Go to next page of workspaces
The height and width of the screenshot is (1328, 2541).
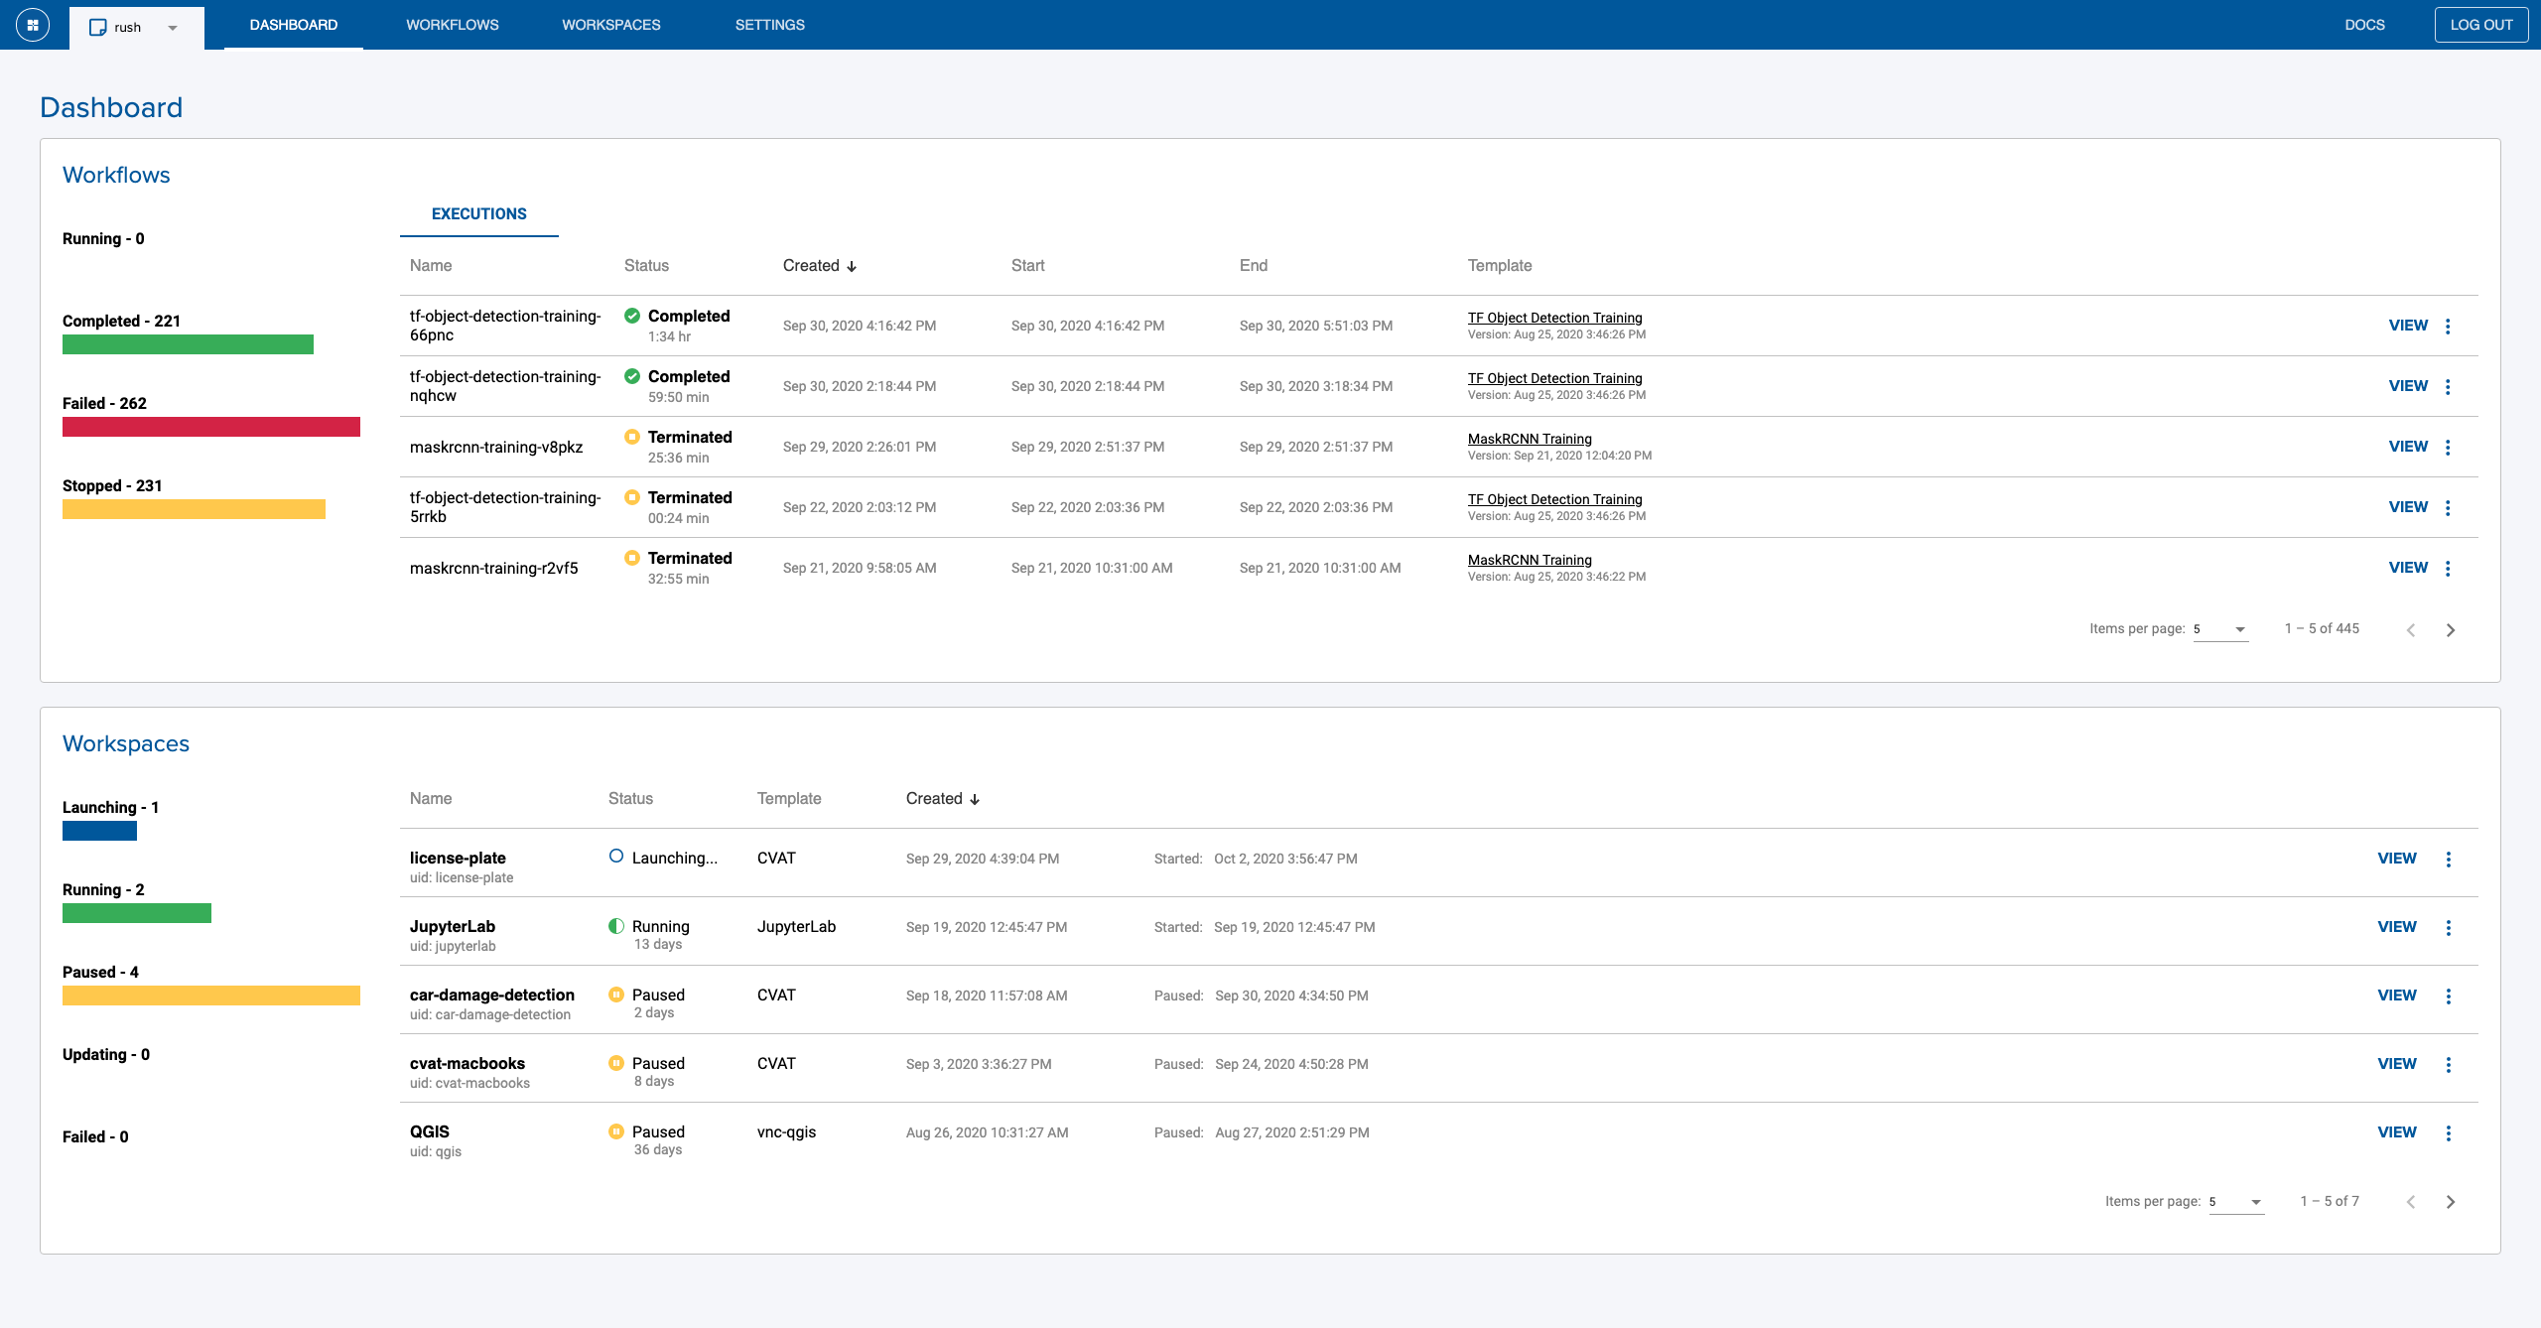[2451, 1202]
